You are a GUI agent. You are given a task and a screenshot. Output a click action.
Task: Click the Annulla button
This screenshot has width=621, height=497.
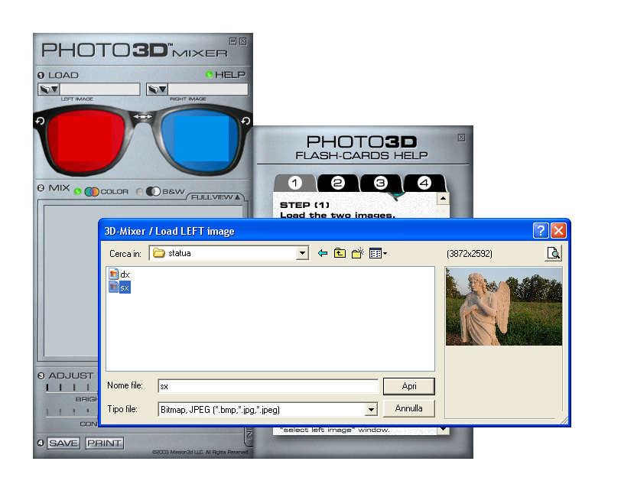click(408, 408)
